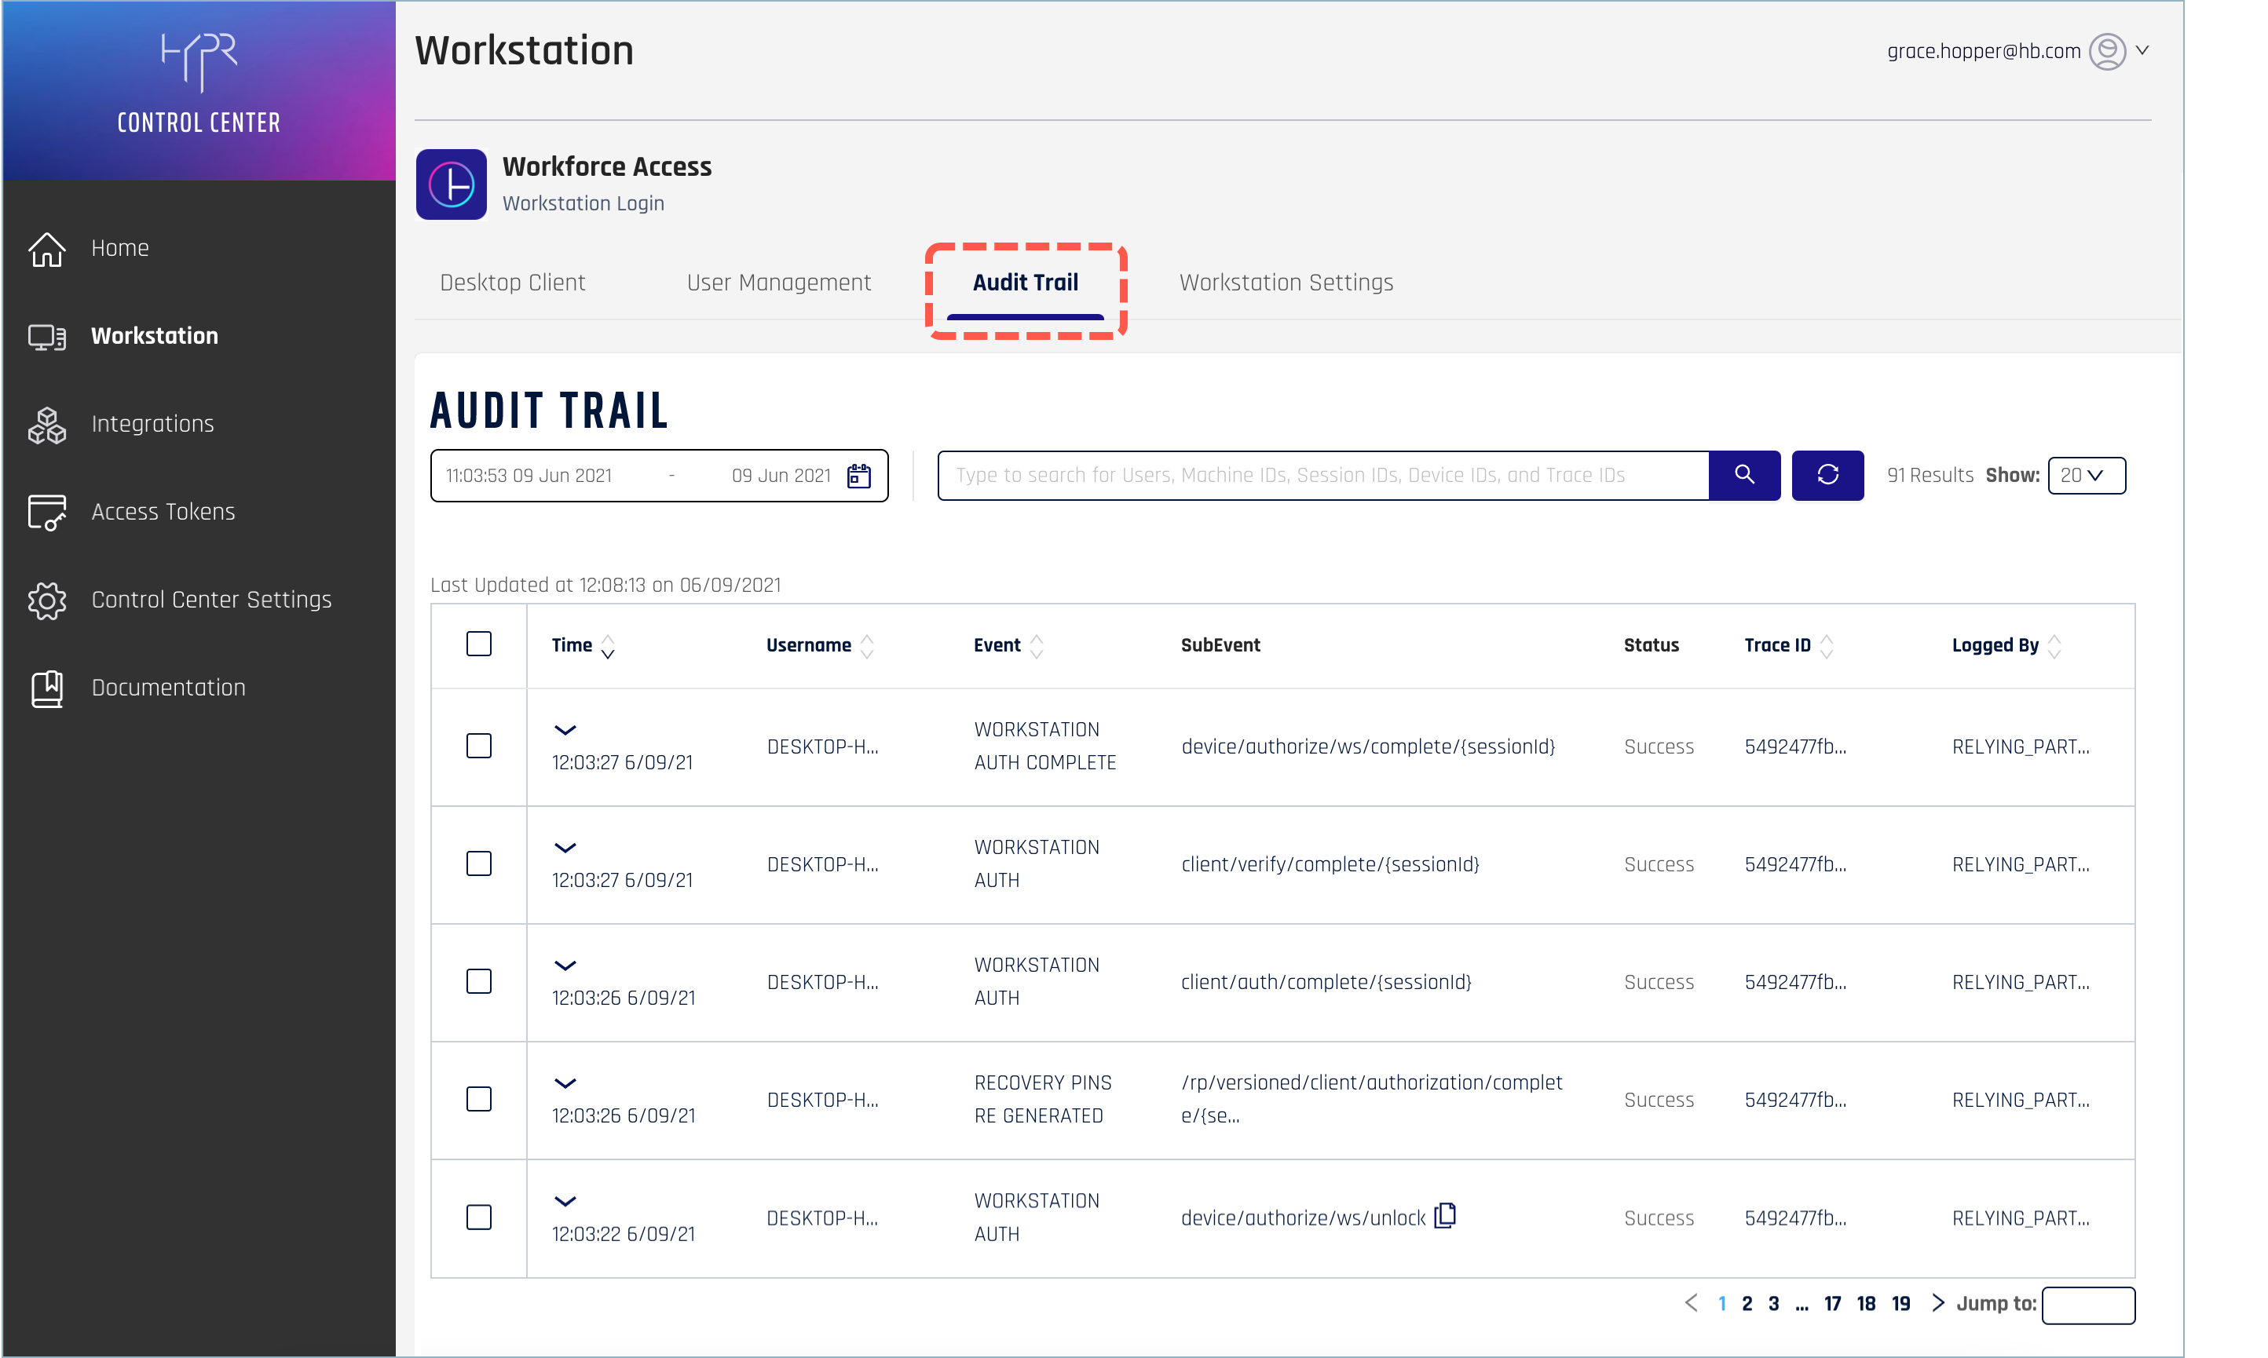Copy the device/authorize/ws/unlock subevent
Image resolution: width=2268 pixels, height=1358 pixels.
1445,1216
